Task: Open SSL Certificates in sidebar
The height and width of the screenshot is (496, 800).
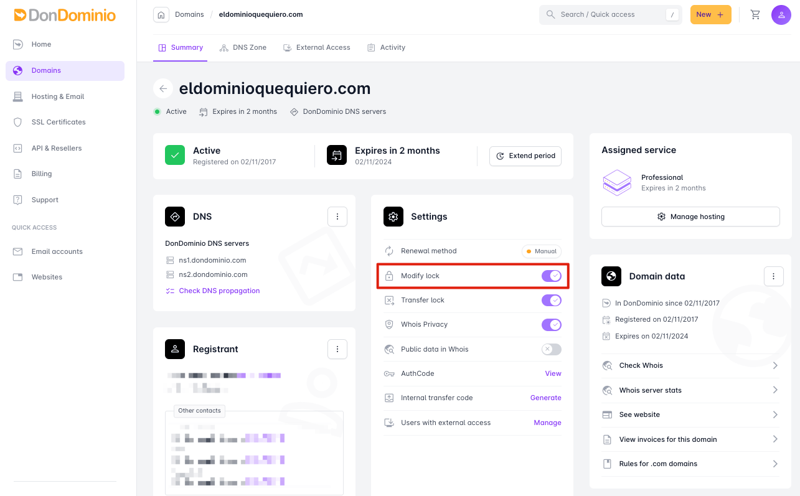Action: coord(65,122)
